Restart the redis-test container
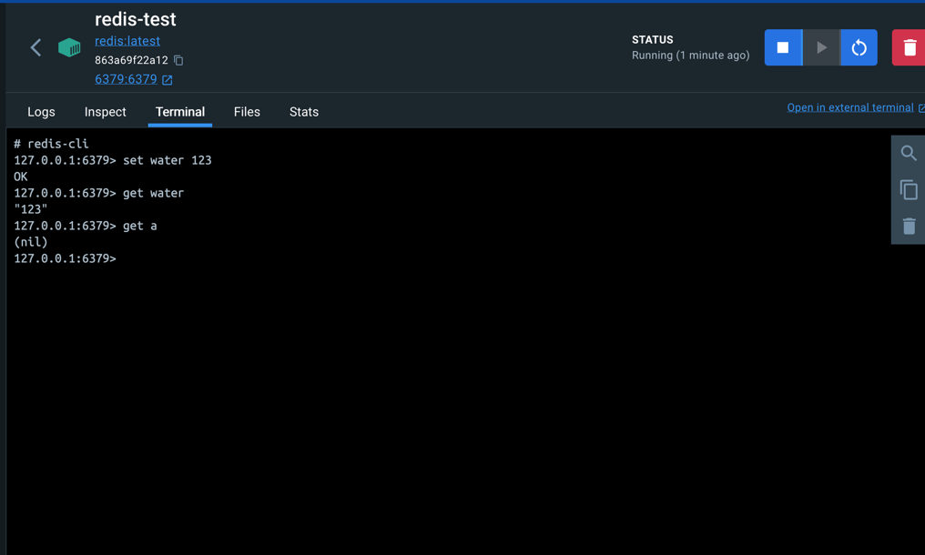This screenshot has height=555, width=925. coord(859,47)
